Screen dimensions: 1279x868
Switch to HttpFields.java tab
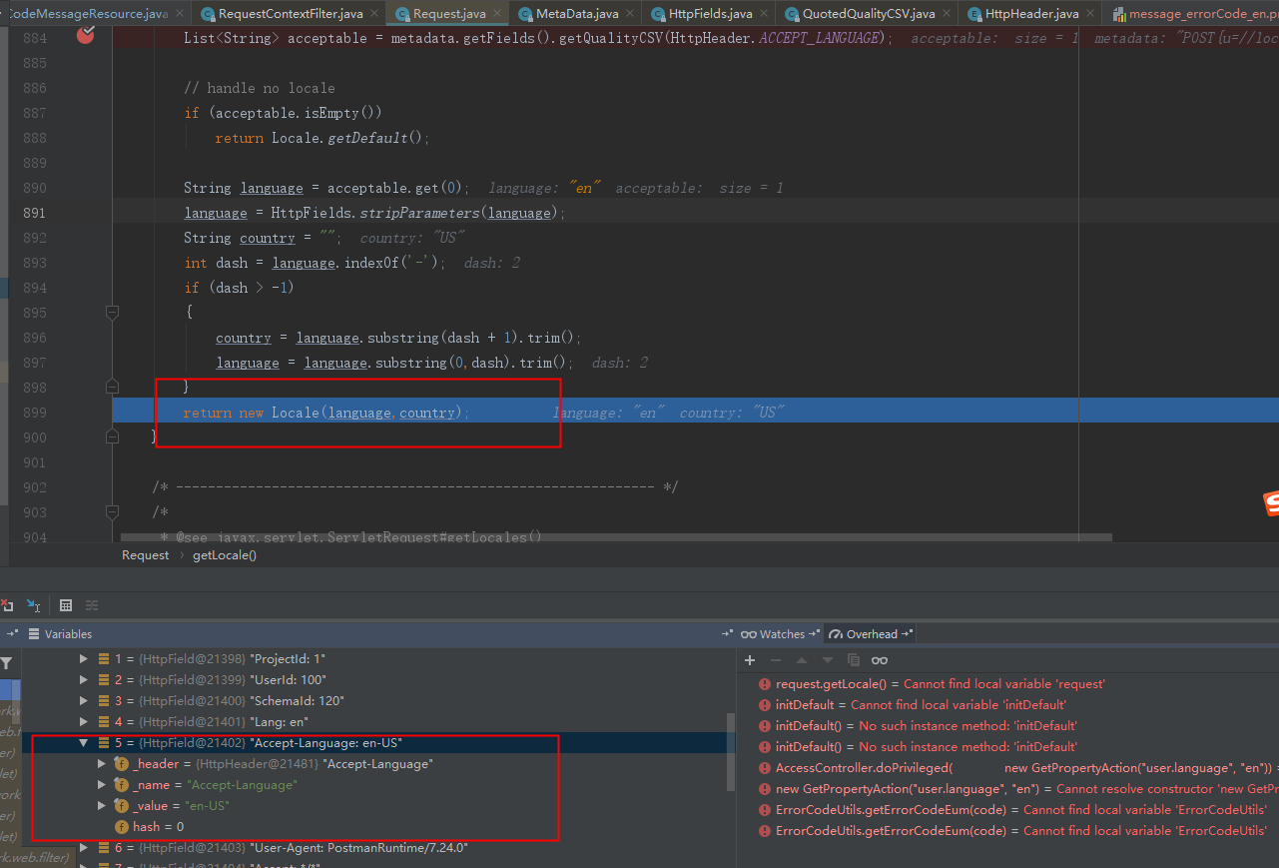click(x=711, y=14)
